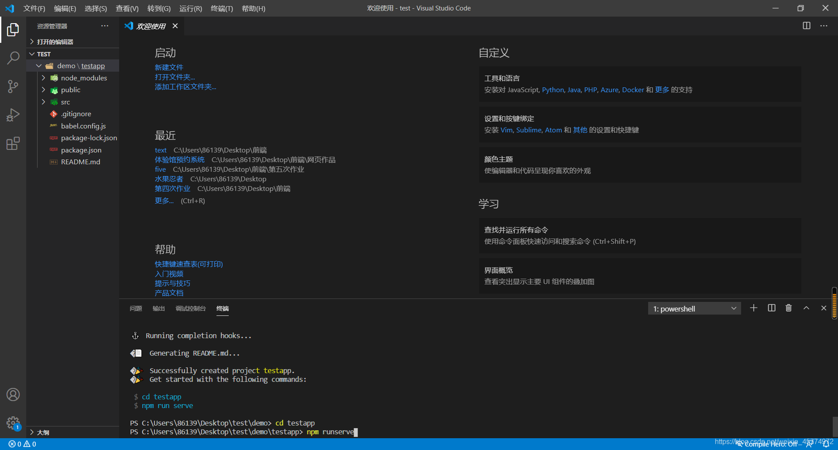Click the warnings count in status bar
This screenshot has width=838, height=450.
click(30, 444)
